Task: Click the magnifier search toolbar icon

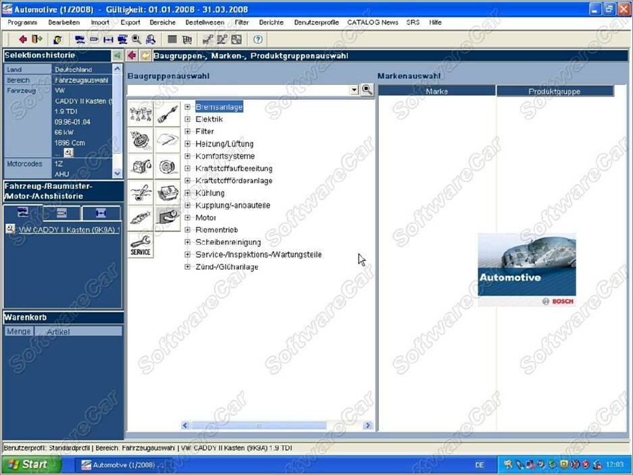Action: (x=136, y=40)
